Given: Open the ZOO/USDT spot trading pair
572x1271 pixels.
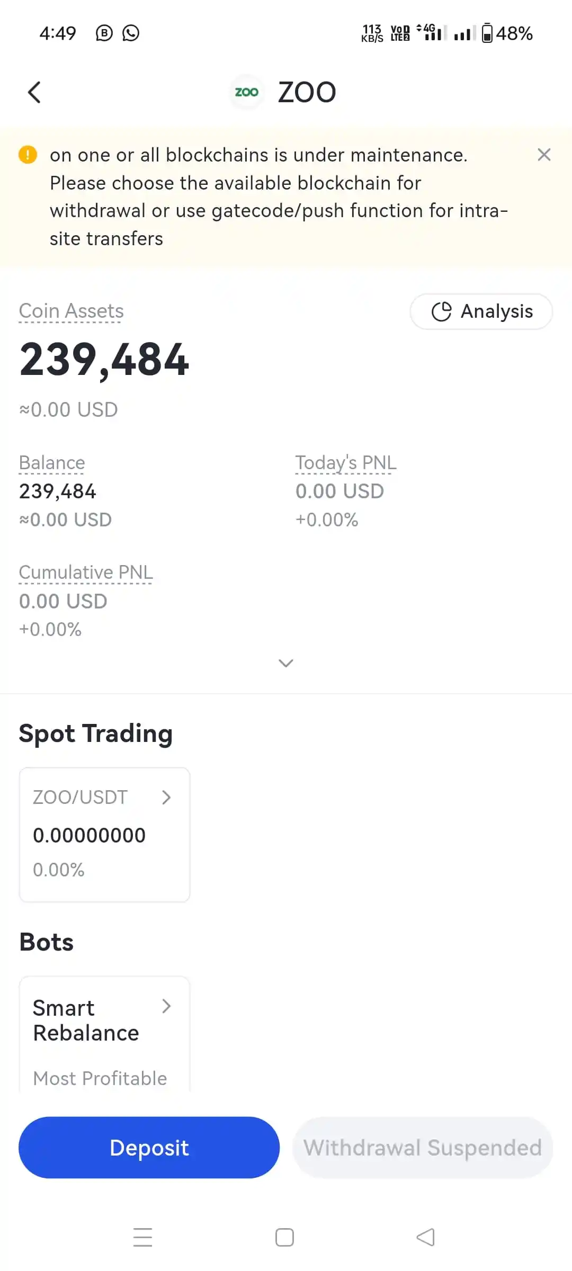Looking at the screenshot, I should tap(104, 834).
